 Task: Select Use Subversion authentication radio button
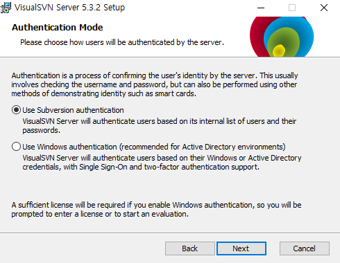16,110
